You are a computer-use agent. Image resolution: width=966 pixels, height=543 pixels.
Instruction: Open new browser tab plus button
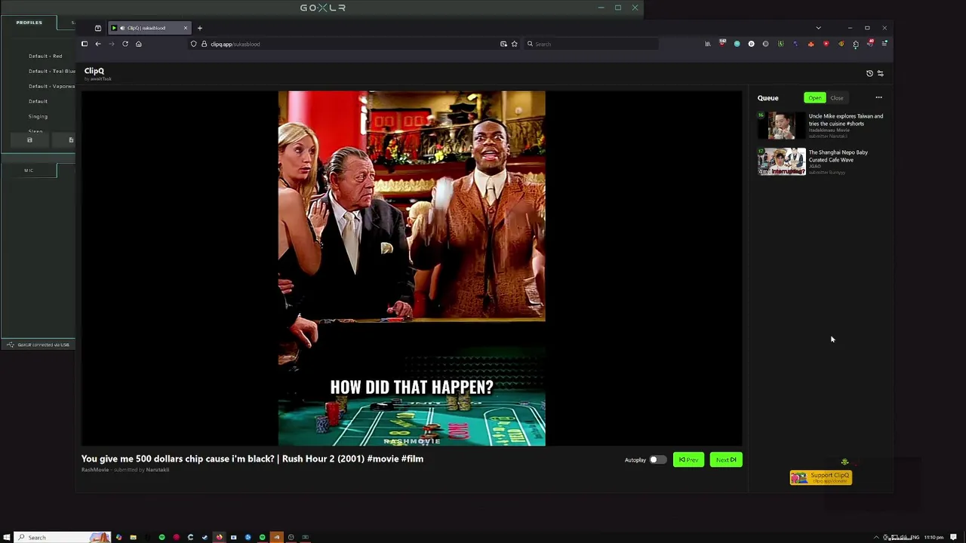tap(200, 28)
